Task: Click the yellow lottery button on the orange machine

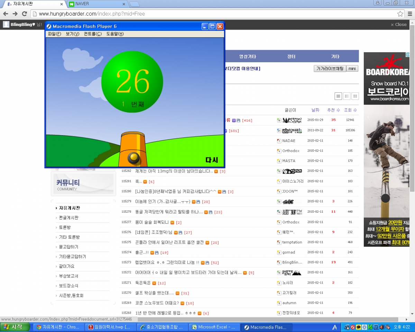Action: [133, 158]
